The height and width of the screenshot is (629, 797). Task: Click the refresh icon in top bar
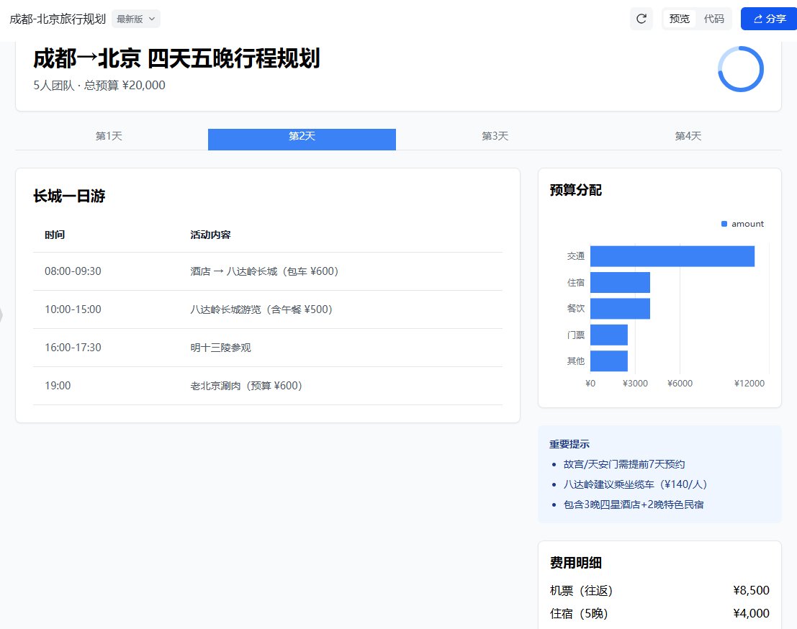coord(641,19)
